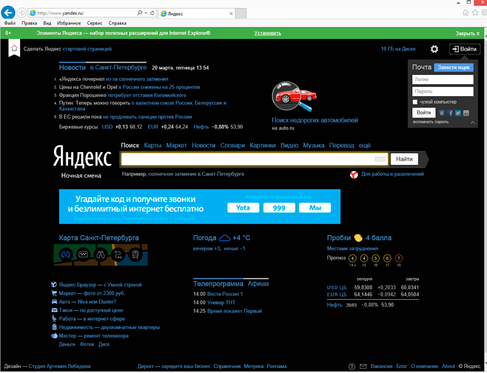
Task: Click the red car auto.ru image
Action: [294, 96]
